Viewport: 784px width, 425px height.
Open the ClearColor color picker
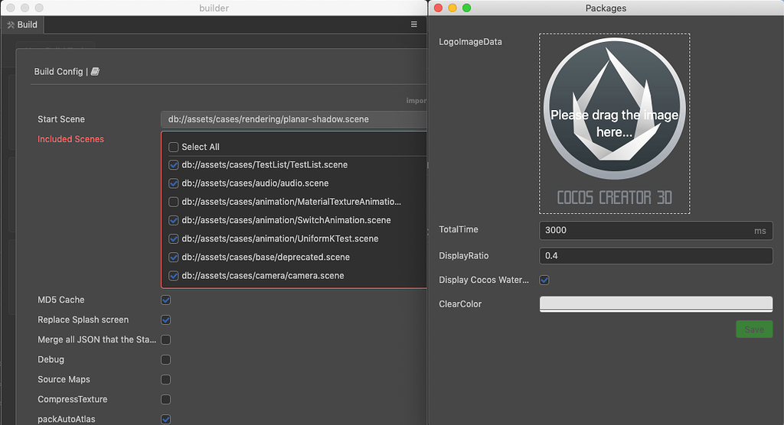656,304
